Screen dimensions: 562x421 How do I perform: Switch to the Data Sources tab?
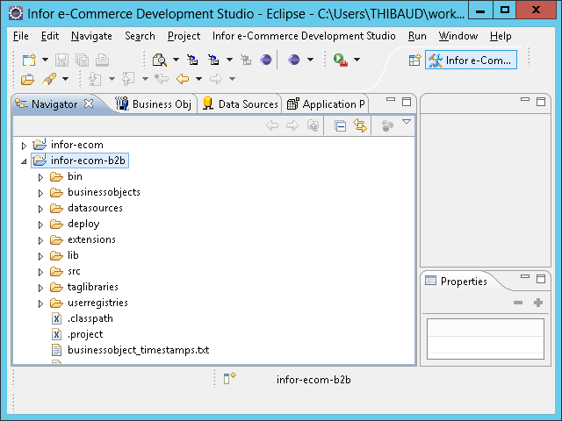coord(240,103)
